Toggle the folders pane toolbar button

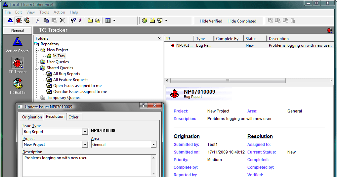[98, 21]
